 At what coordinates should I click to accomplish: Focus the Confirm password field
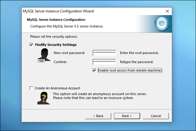click(104, 62)
